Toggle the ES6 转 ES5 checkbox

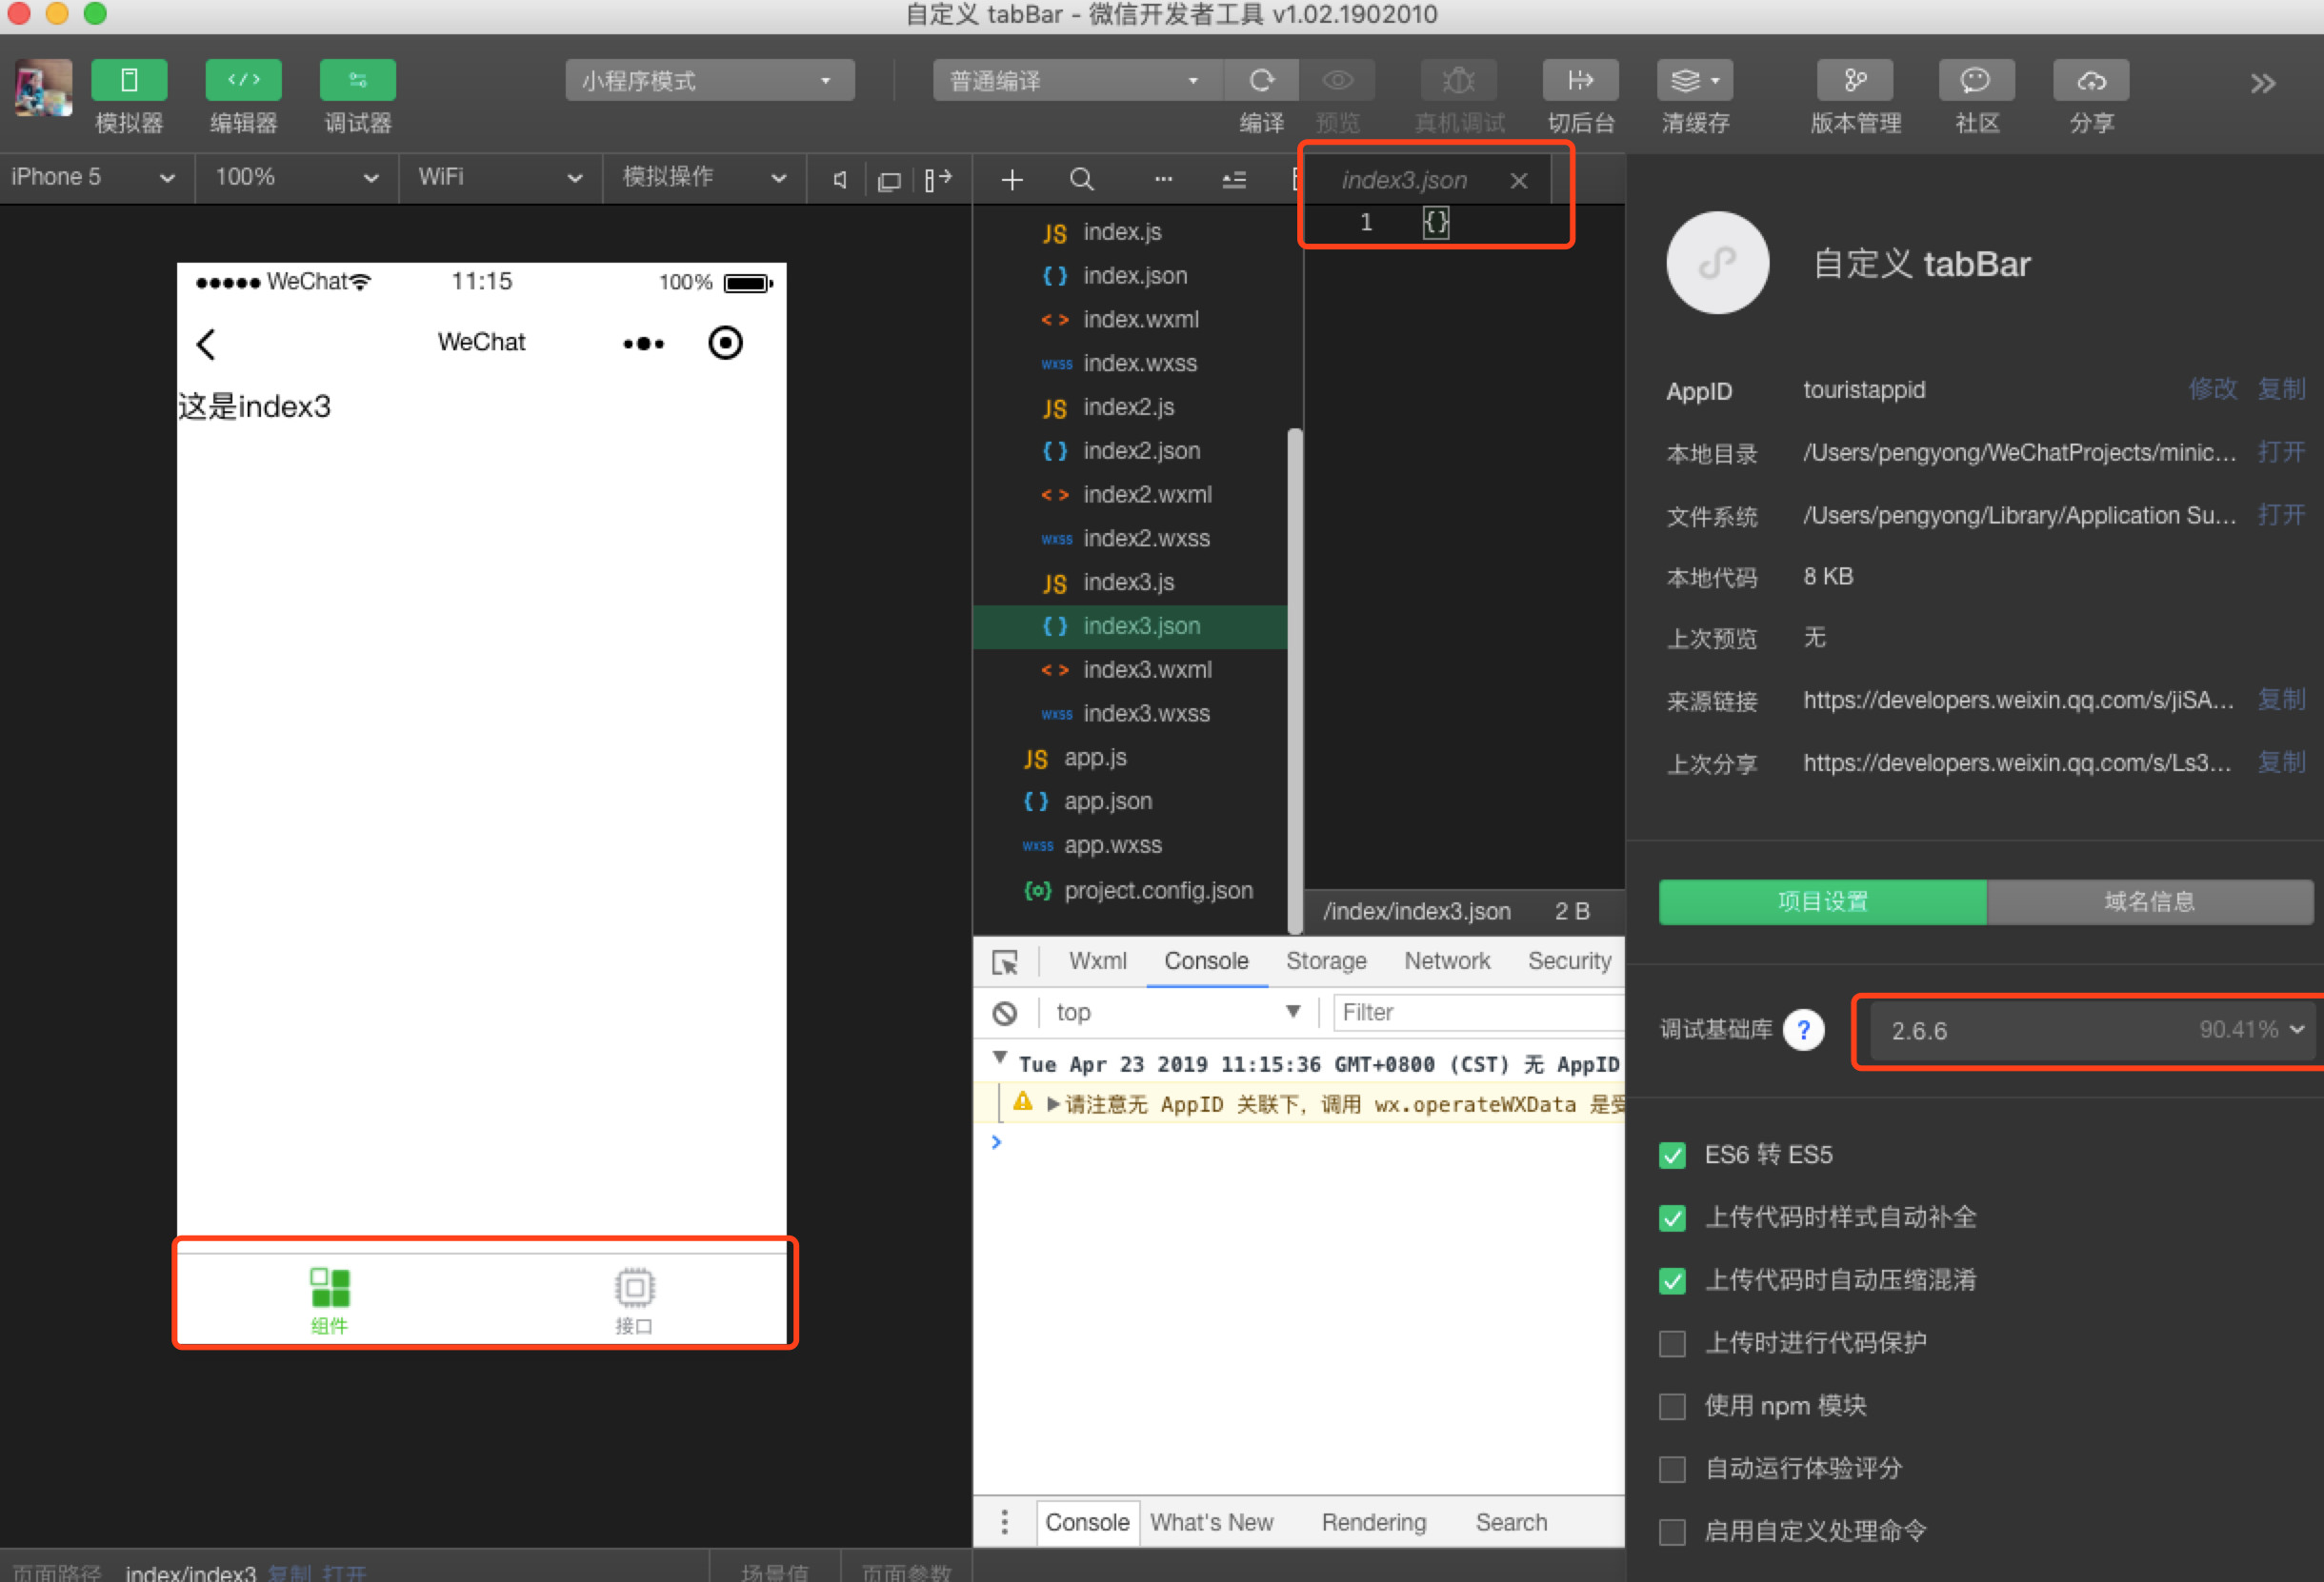(x=1672, y=1156)
